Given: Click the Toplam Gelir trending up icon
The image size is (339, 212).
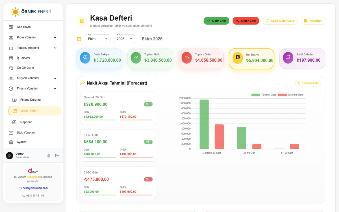Looking at the screenshot, I should click(x=136, y=57).
